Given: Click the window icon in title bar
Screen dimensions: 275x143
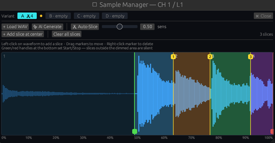Looking at the screenshot, I should pos(95,5).
